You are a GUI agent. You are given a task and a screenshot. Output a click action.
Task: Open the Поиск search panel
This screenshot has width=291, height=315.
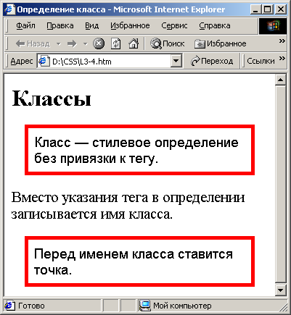point(167,43)
